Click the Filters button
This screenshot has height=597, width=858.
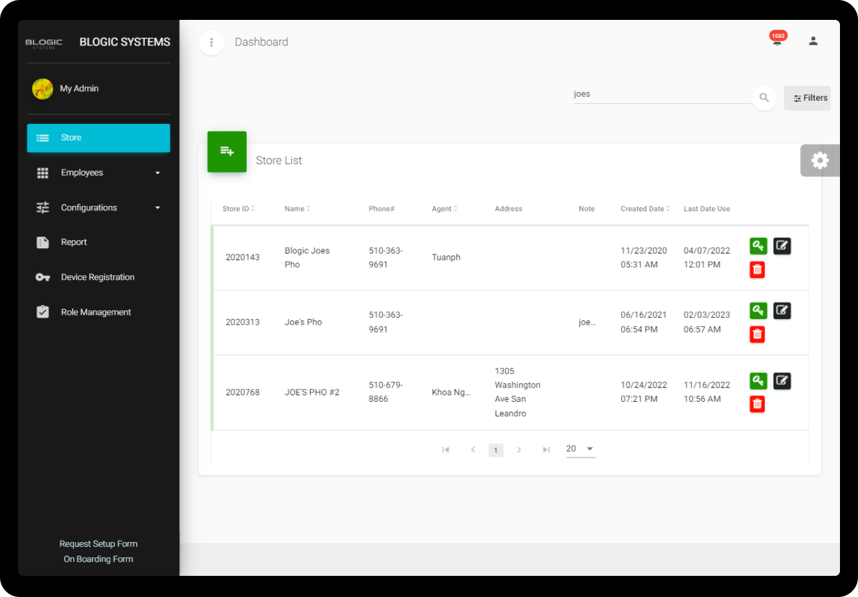807,98
